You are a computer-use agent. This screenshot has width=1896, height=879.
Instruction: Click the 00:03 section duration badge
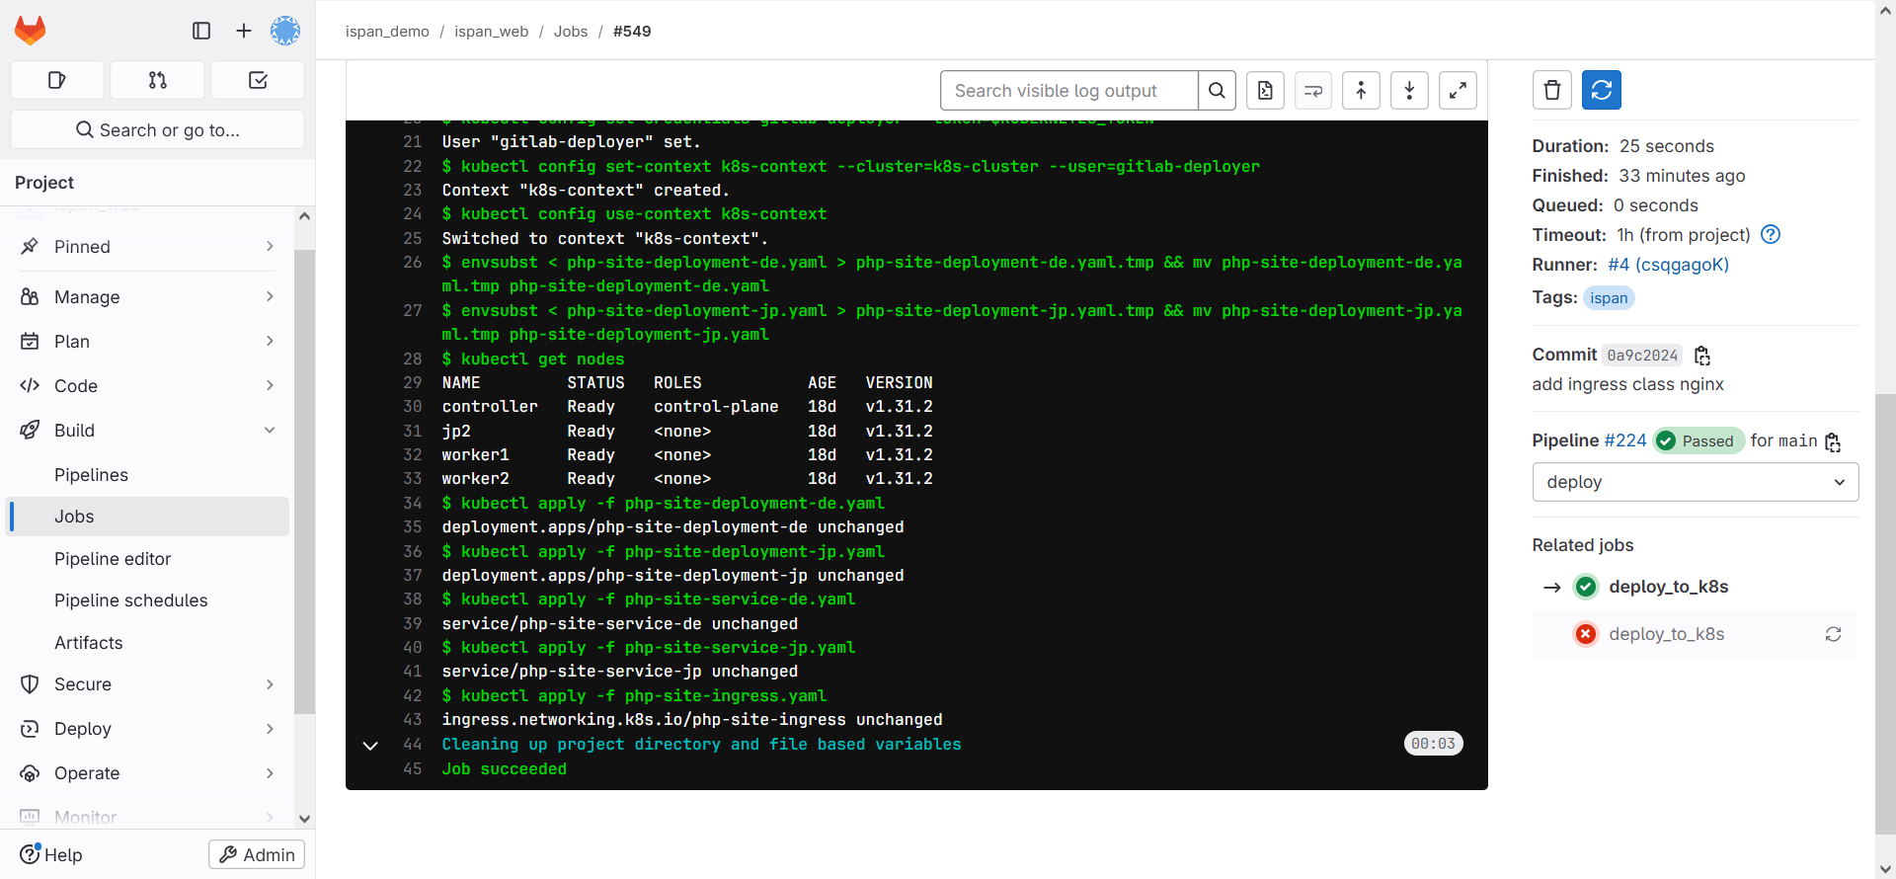pos(1433,744)
